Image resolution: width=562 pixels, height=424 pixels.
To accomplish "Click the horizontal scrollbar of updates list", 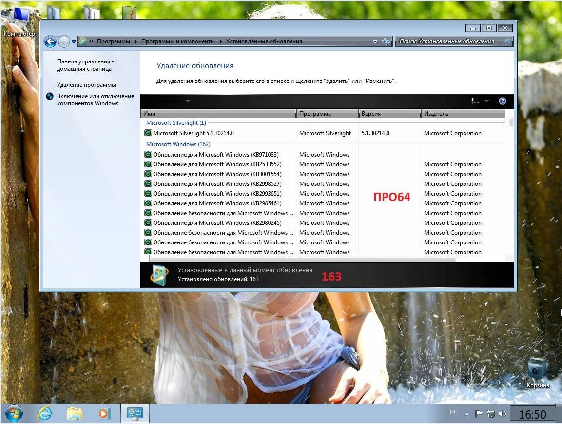I will (303, 258).
